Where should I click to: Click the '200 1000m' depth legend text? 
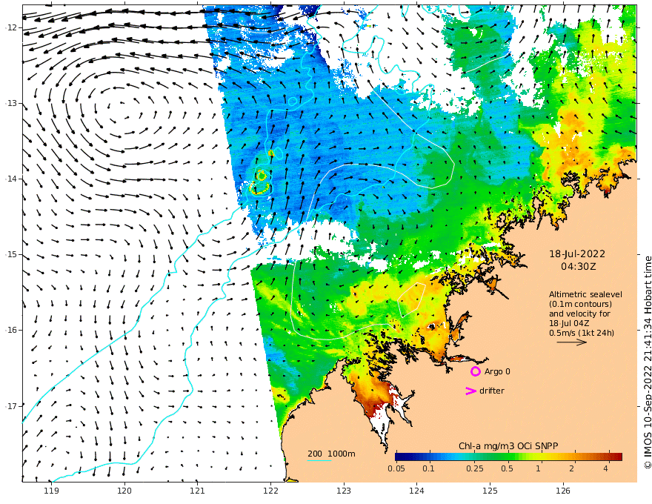[x=331, y=454]
